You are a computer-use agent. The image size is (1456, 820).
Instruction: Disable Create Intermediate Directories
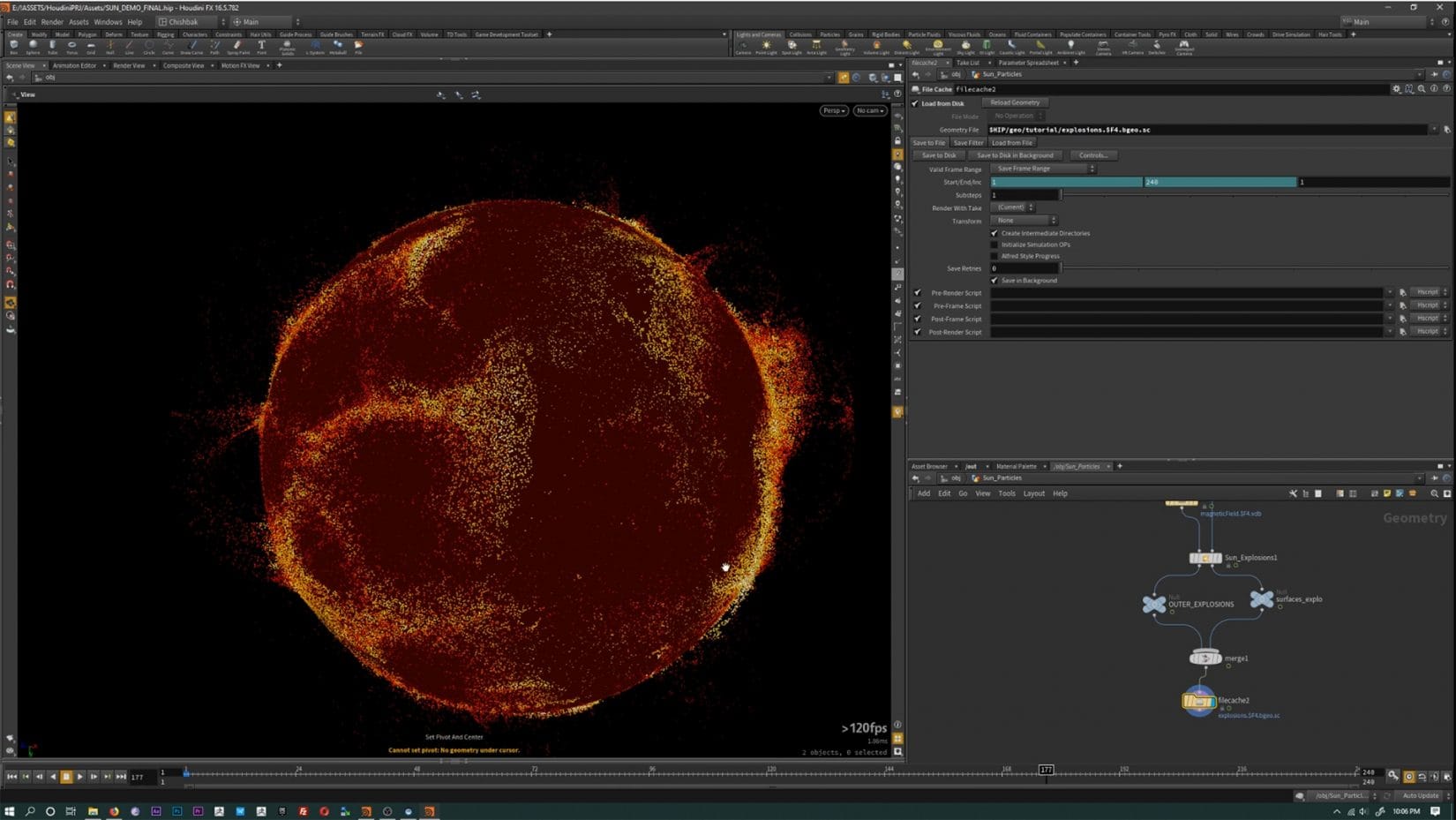[994, 233]
